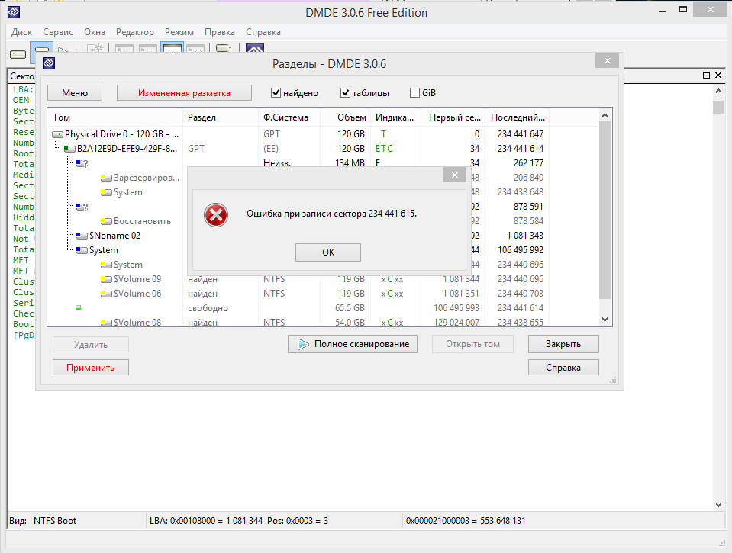Start Полное сканирование
The width and height of the screenshot is (732, 553).
[x=353, y=344]
